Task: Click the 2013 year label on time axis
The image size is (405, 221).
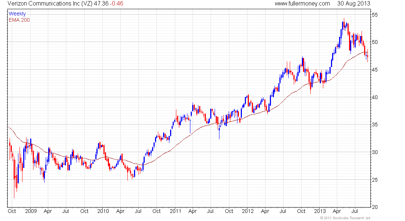Action: click(x=320, y=211)
